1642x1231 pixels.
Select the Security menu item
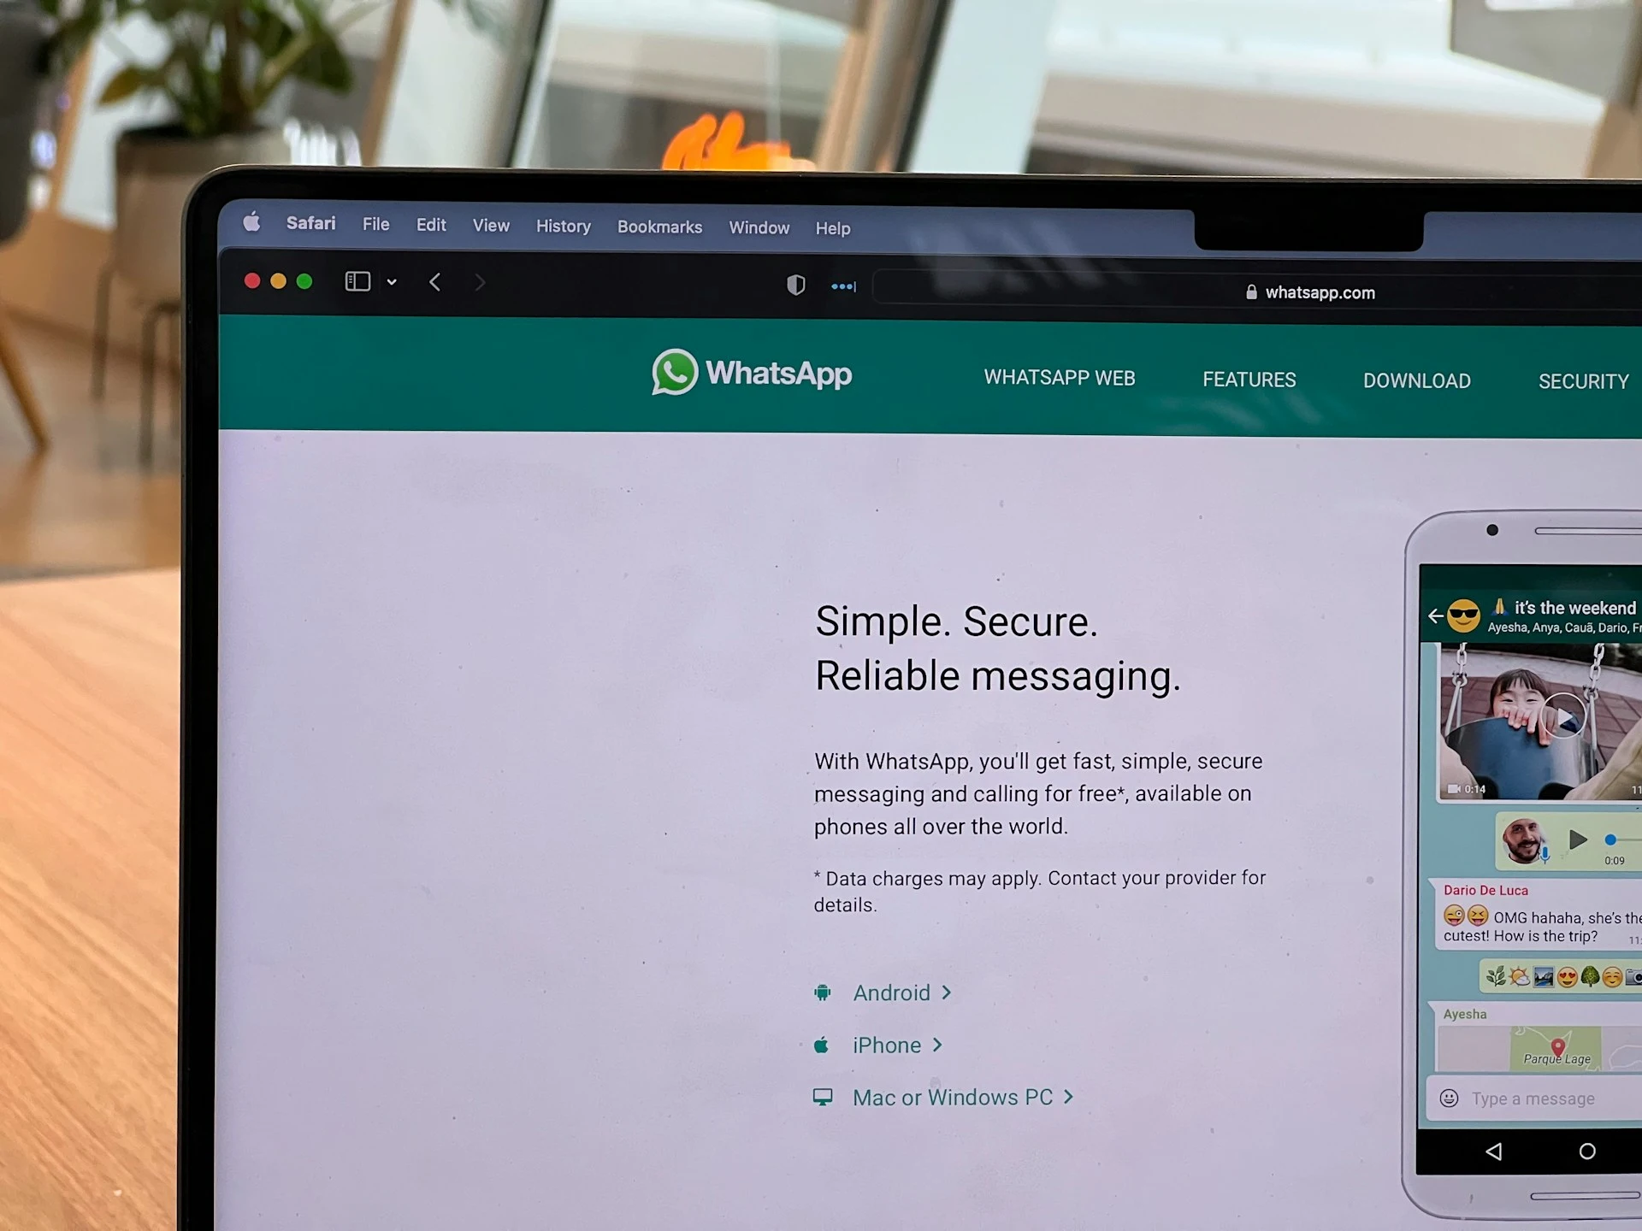(1584, 381)
